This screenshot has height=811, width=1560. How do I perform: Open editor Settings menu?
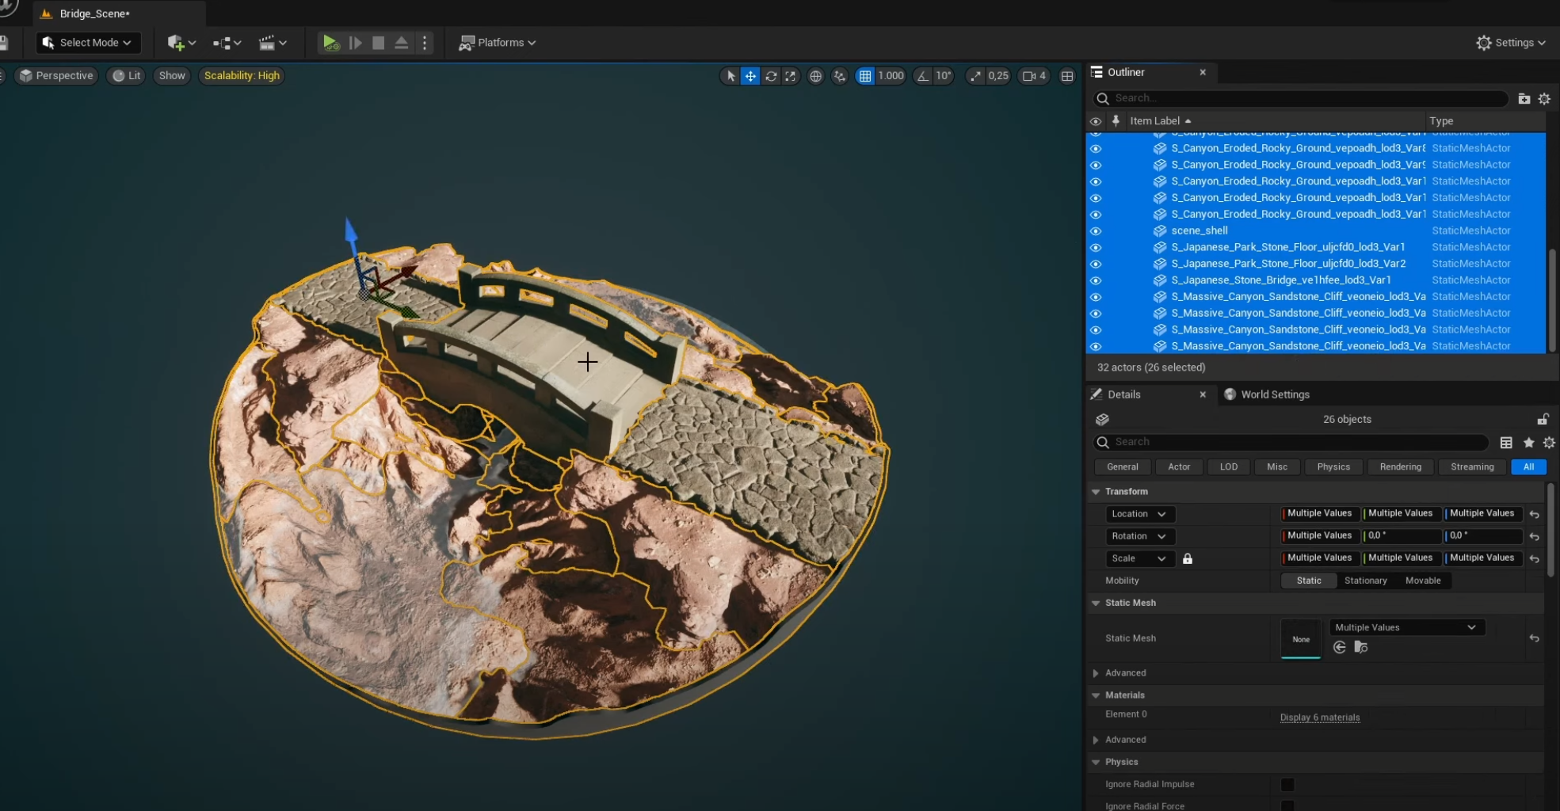point(1511,43)
